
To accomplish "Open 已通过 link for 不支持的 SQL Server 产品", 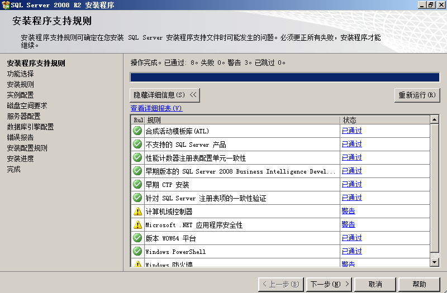I will [x=352, y=144].
